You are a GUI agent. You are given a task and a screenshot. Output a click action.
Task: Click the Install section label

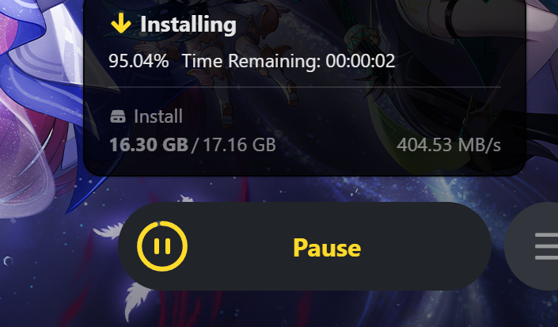158,116
